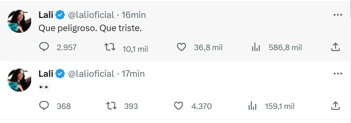
Task: Like the "Que peligroso. Que triste." tweet
Action: pos(182,47)
